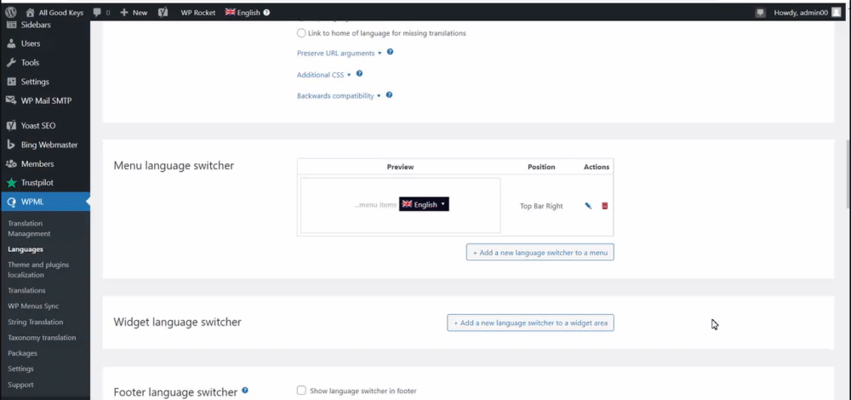Click help icon next to Backwards compatibility
This screenshot has width=851, height=400.
[x=389, y=95]
